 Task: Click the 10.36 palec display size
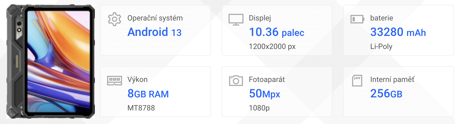pyautogui.click(x=277, y=32)
